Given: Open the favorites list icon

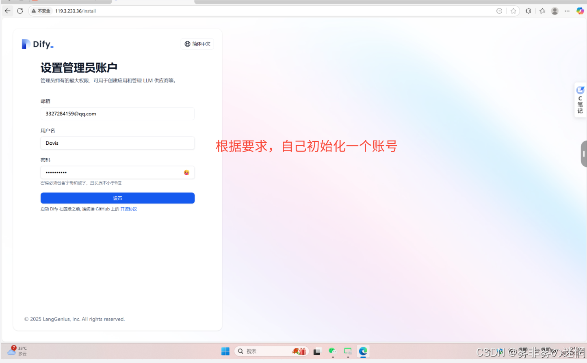Looking at the screenshot, I should coord(542,11).
